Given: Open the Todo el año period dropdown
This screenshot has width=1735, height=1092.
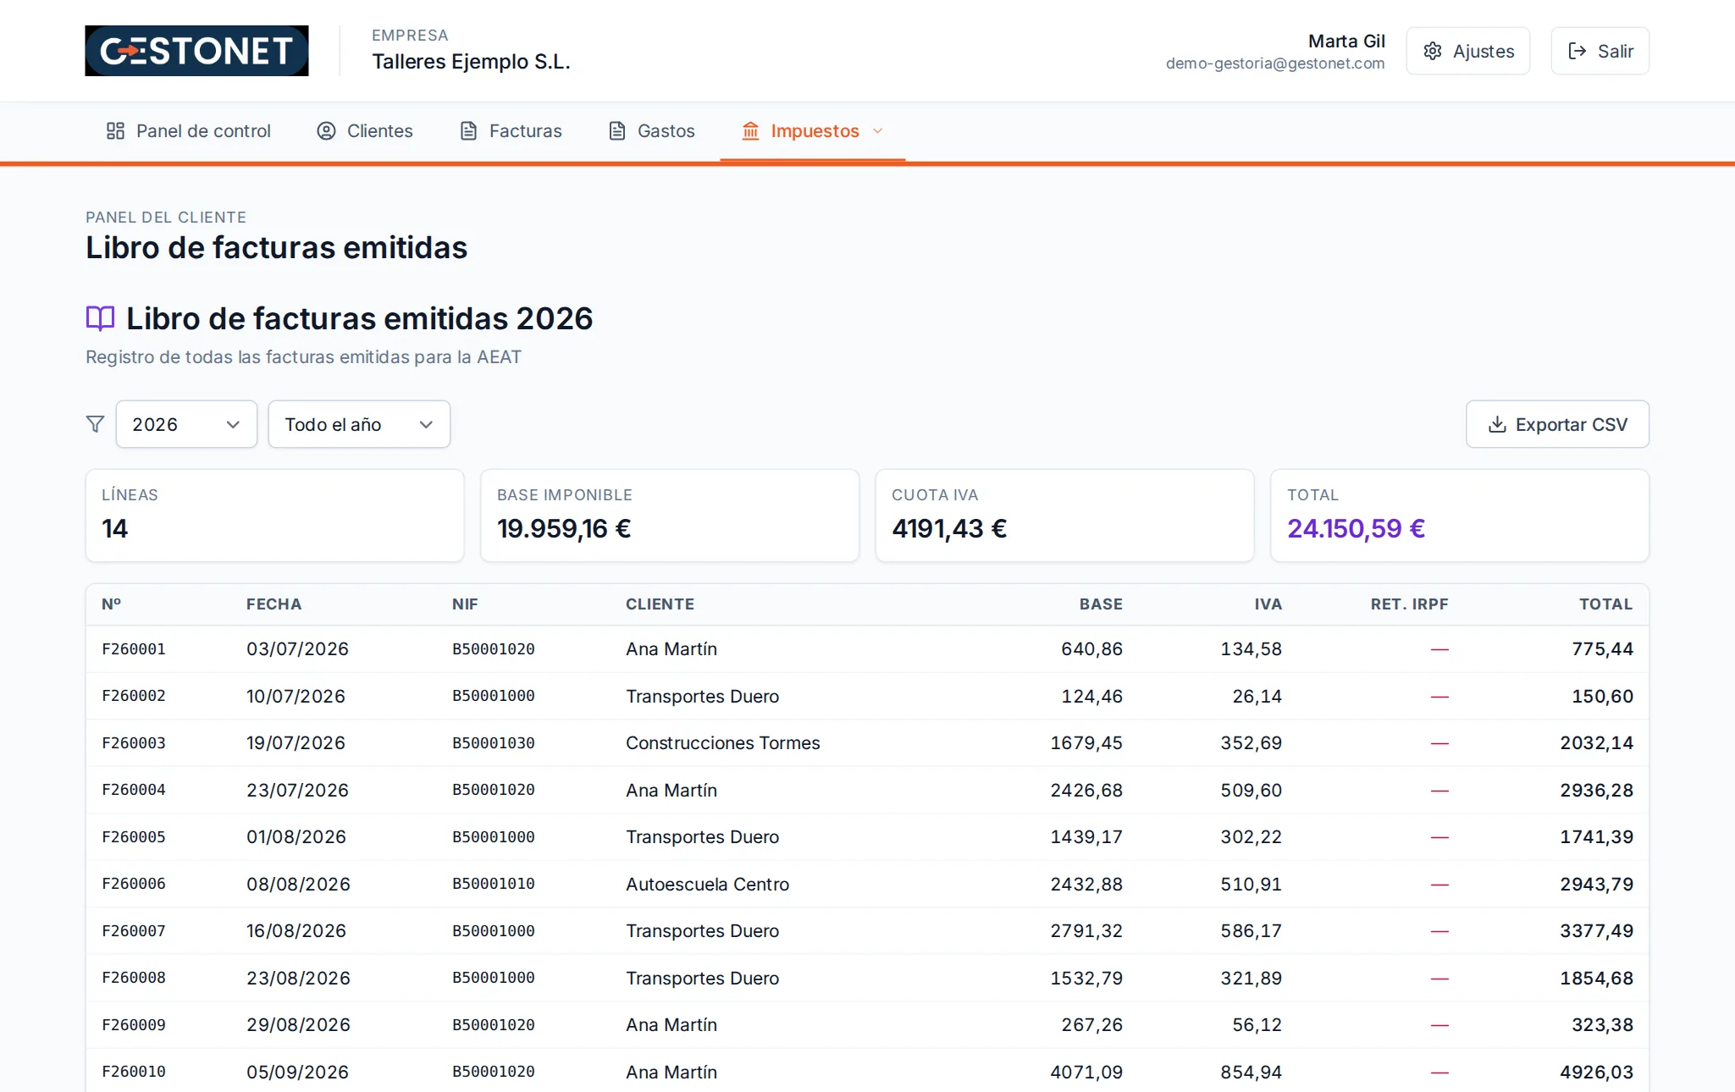Looking at the screenshot, I should [x=359, y=424].
